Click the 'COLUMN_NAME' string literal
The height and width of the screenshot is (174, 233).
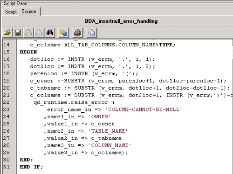[x=110, y=145]
